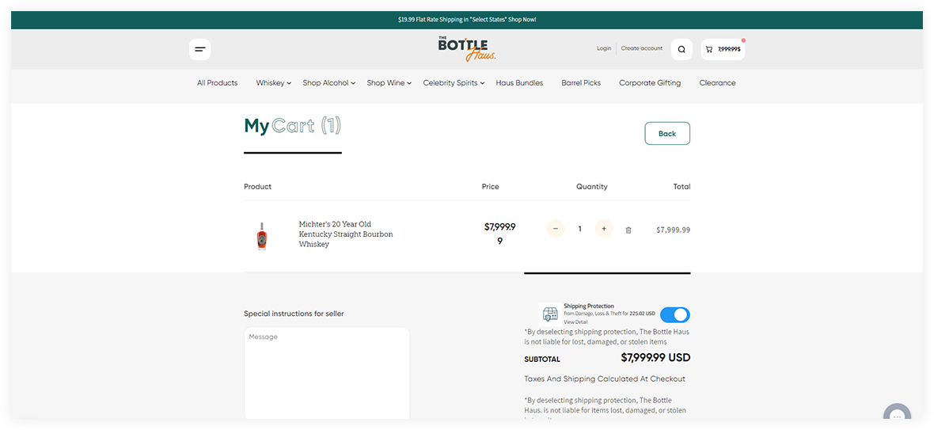Open the Clearance menu item

[x=717, y=83]
